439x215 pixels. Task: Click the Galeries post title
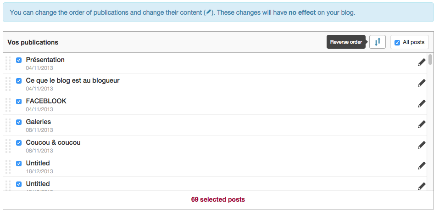point(38,122)
